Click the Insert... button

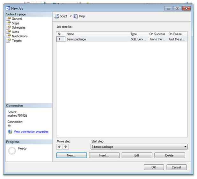[104, 155]
